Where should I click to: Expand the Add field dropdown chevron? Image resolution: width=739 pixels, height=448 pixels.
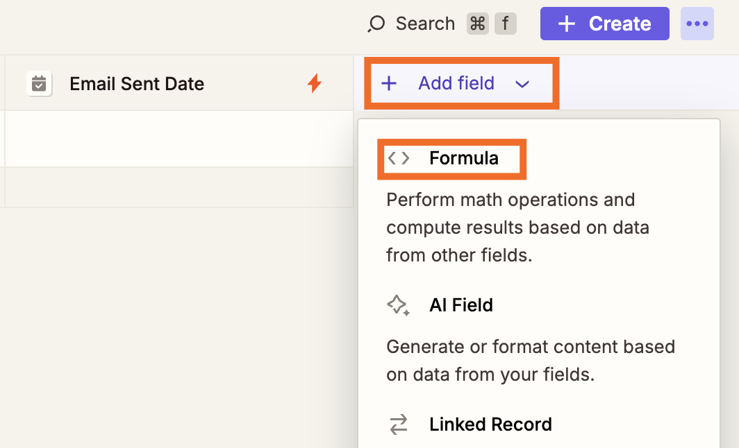(522, 83)
